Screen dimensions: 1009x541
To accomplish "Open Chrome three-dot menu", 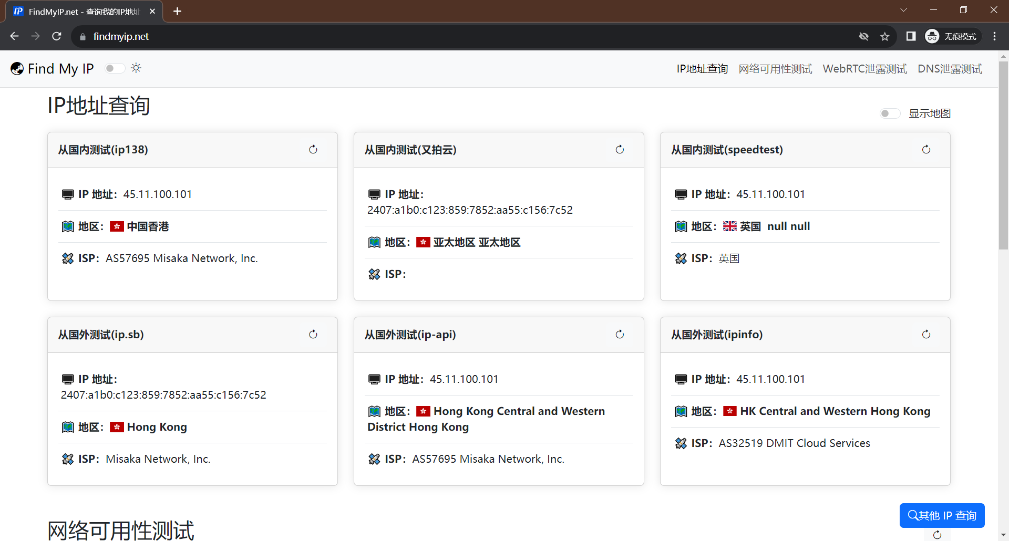I will 994,36.
